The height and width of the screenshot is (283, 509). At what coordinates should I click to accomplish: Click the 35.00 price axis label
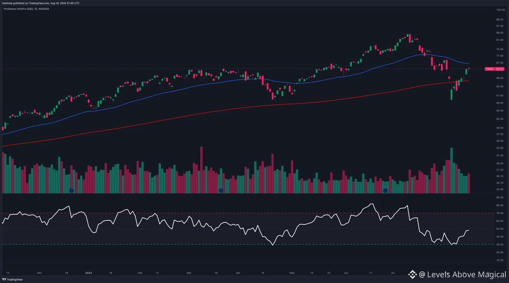coord(500,141)
